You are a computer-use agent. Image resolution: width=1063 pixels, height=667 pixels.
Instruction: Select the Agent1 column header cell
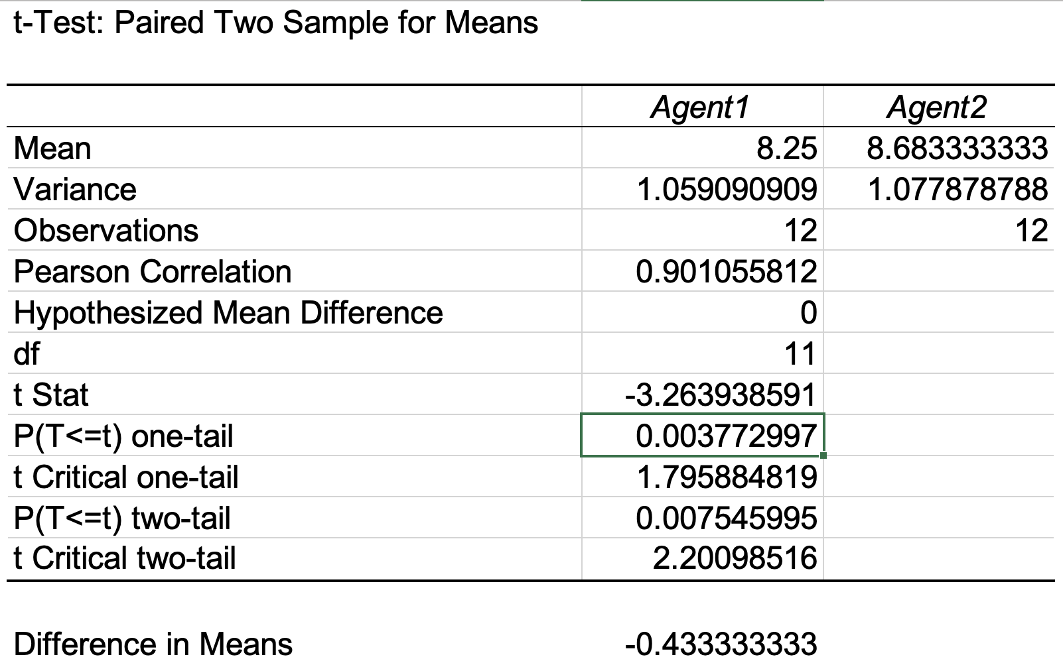700,107
